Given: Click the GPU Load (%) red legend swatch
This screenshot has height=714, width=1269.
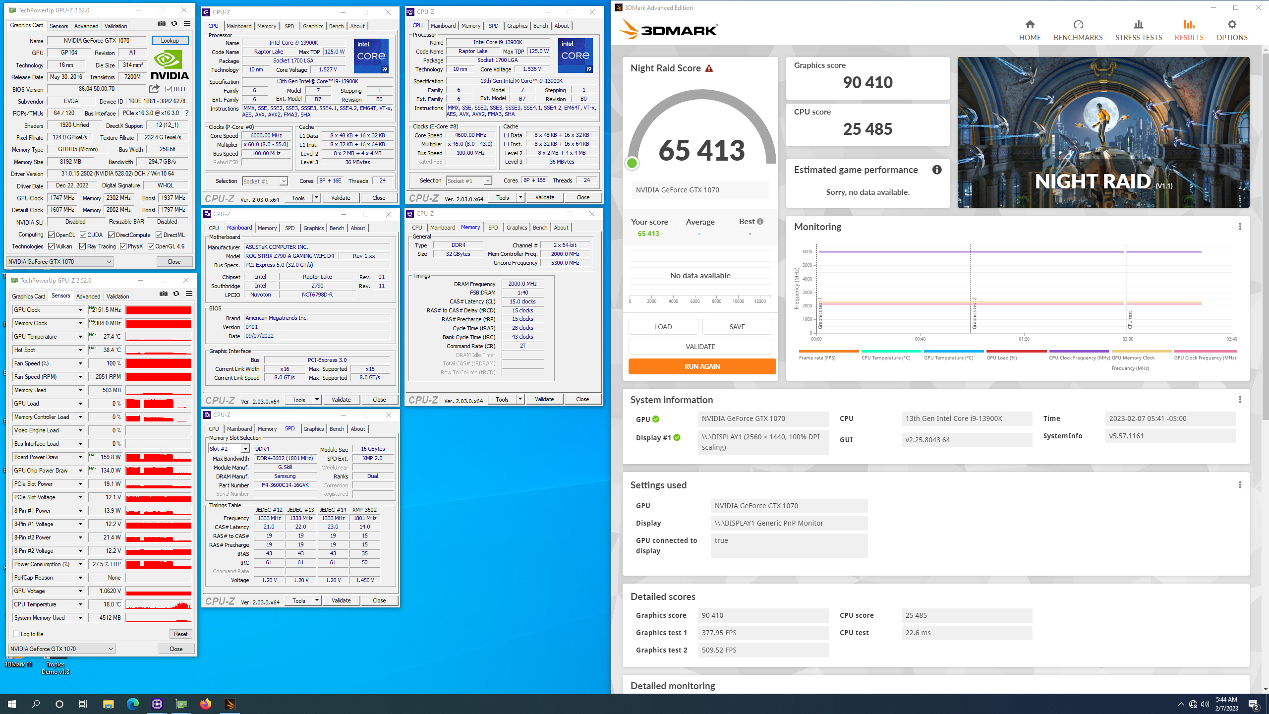Looking at the screenshot, I should pyautogui.click(x=1016, y=352).
